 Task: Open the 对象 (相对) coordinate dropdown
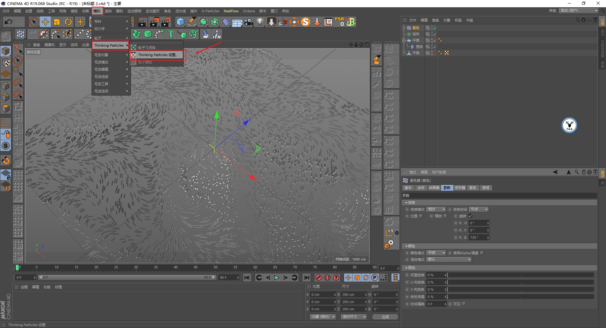(x=323, y=317)
